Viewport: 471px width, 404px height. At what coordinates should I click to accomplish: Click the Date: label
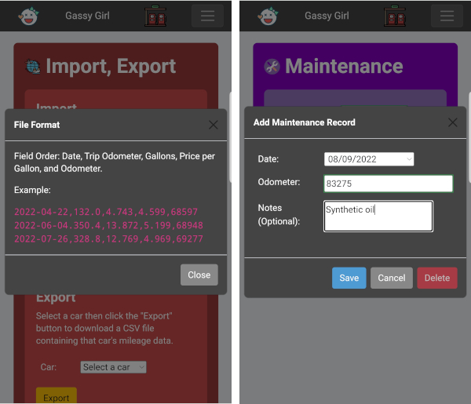(x=268, y=159)
